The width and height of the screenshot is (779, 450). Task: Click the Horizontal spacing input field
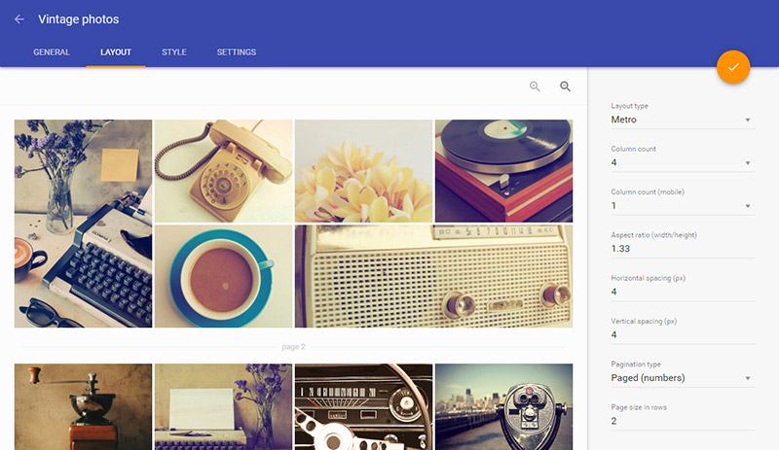[683, 292]
